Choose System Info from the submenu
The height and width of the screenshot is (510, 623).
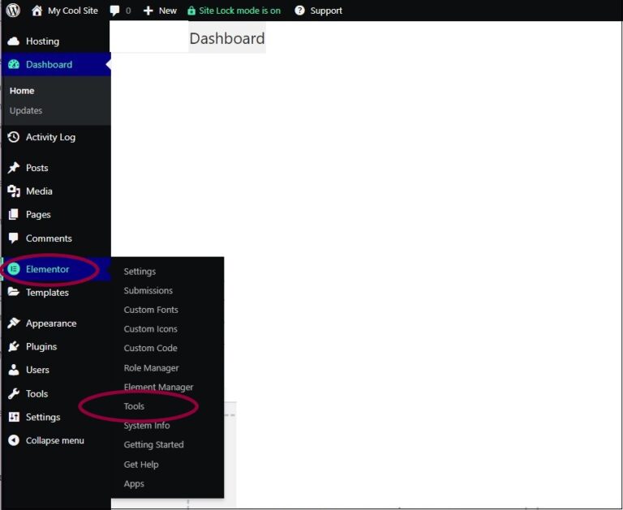coord(147,426)
